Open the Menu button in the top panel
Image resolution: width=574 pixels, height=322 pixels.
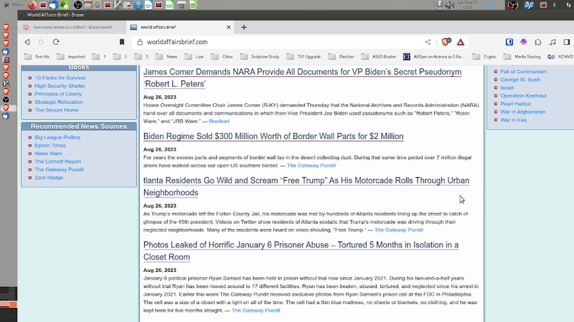(13, 5)
